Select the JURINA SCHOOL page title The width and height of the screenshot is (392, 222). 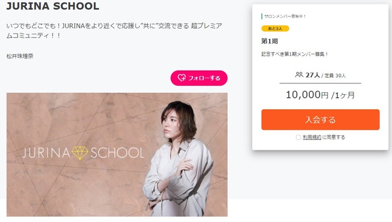[x=52, y=6]
